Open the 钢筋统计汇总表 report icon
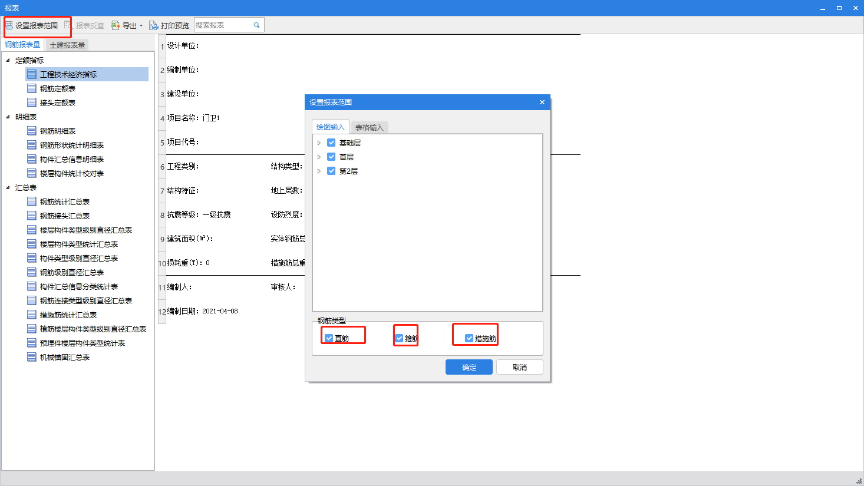The image size is (864, 486). click(32, 201)
